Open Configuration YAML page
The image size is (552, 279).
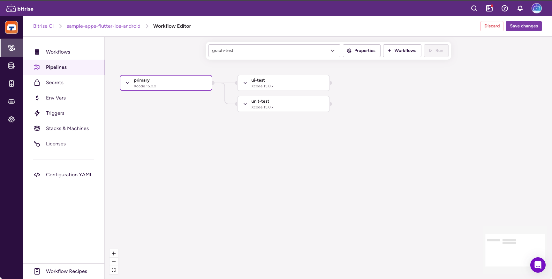pos(69,175)
